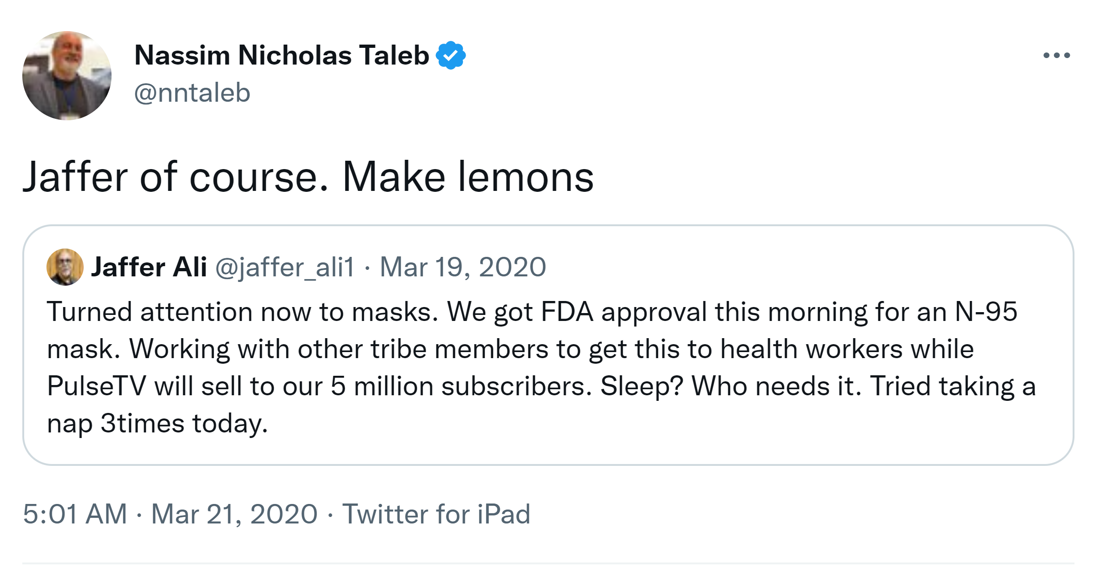Click "N-95" in the quoted tweet
Screen dimensions: 1094x582
985,312
